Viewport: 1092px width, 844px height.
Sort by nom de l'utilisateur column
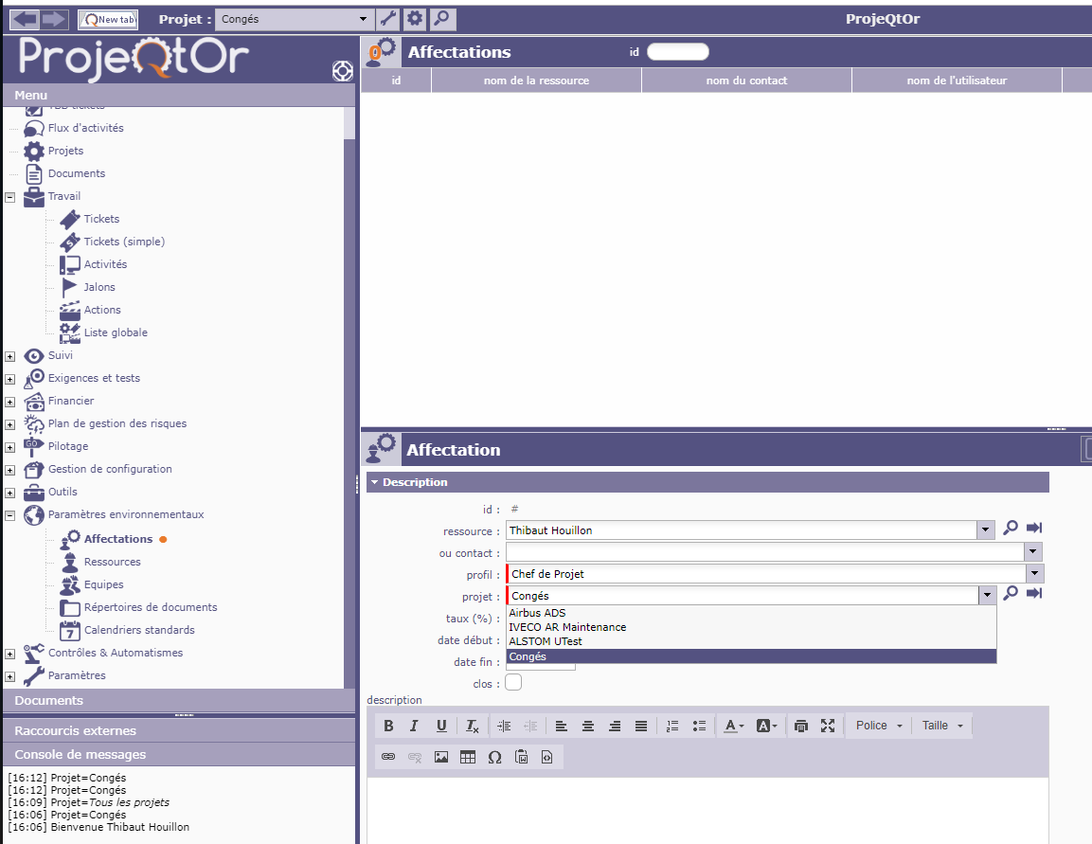[957, 81]
